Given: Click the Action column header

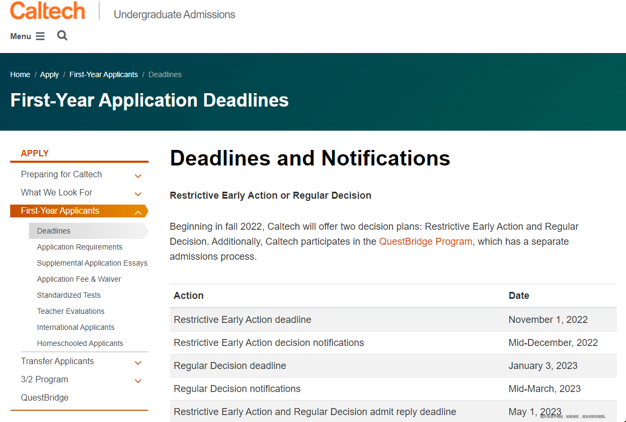Looking at the screenshot, I should (x=189, y=296).
